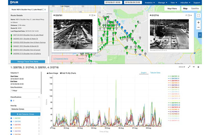Screen dimensions: 210x135
Task: Open the Support page
Action: [196, 2]
